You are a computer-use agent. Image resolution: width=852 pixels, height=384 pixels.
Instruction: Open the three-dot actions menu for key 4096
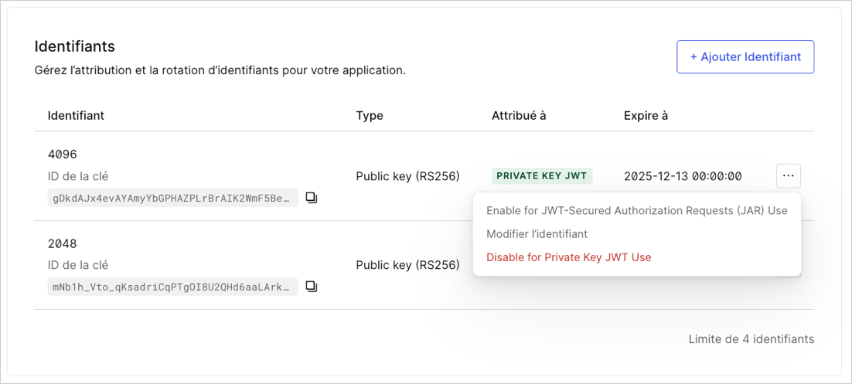click(x=789, y=176)
